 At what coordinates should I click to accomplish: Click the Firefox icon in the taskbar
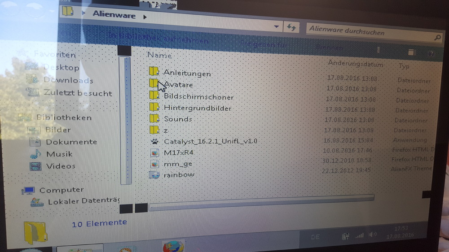pos(173,247)
